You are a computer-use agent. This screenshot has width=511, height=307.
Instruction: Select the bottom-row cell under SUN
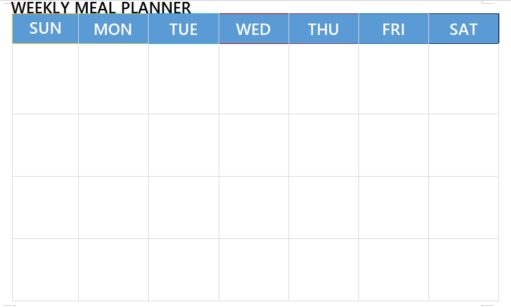(x=45, y=269)
